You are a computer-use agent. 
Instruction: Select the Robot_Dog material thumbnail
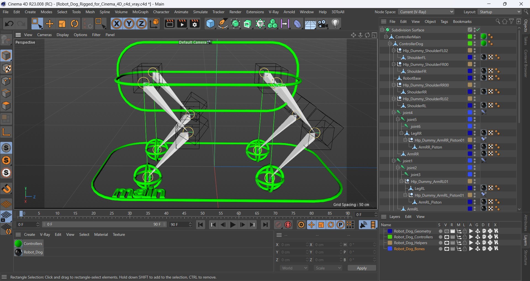coord(18,252)
